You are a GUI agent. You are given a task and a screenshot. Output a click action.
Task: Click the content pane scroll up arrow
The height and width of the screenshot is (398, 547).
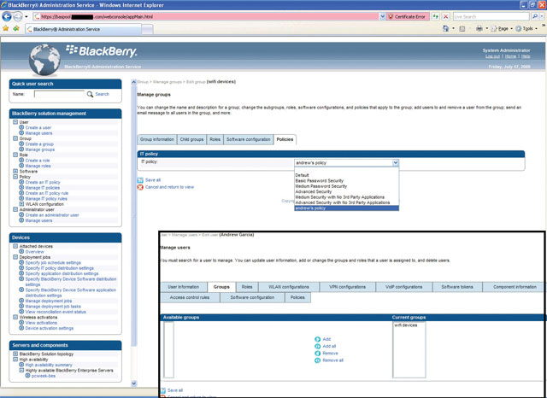click(133, 82)
